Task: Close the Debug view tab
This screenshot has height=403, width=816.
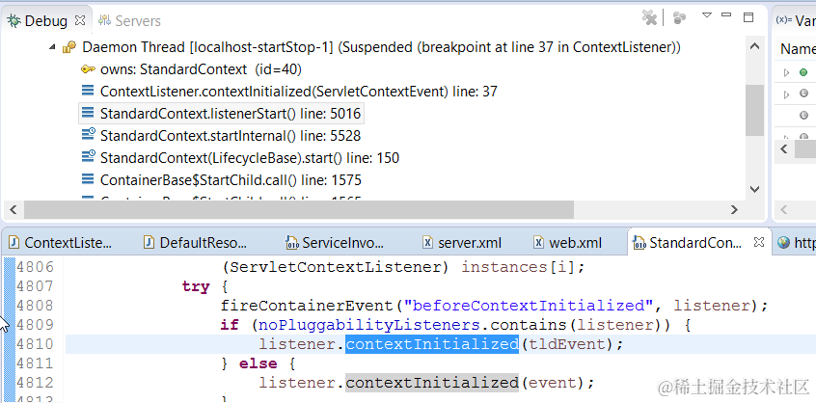Action: (x=80, y=21)
